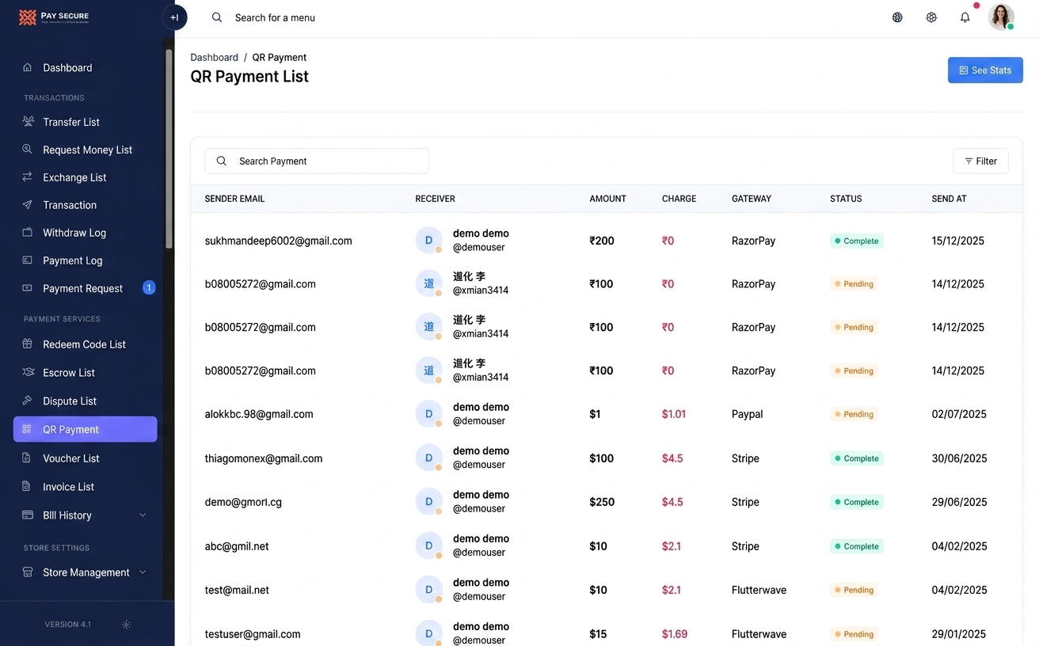The image size is (1039, 646).
Task: Open Payment Request menu item
Action: click(86, 288)
